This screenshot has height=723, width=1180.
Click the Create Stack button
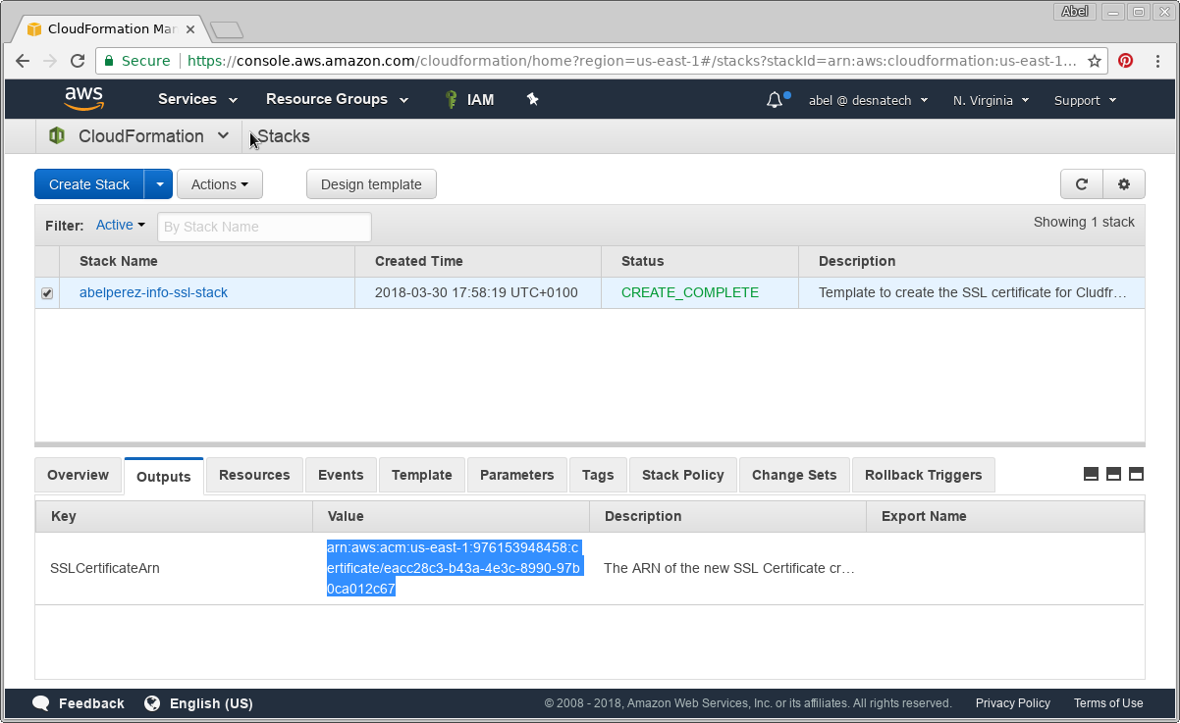coord(89,184)
